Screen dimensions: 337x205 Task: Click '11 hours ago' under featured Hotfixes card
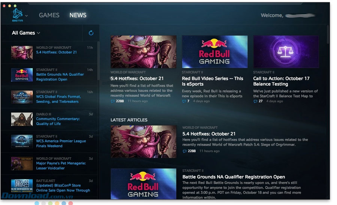[137, 101]
